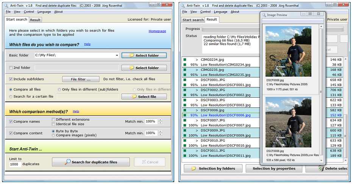Enable the 2nd folder checkbox
The width and height of the screenshot is (353, 184).
click(x=11, y=68)
